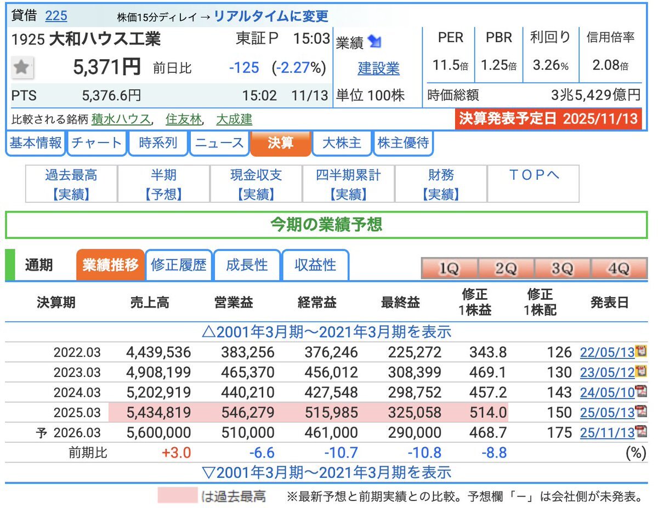Viewport: 658px width, 508px height.
Task: Switch to 大株主 tab
Action: 342,144
